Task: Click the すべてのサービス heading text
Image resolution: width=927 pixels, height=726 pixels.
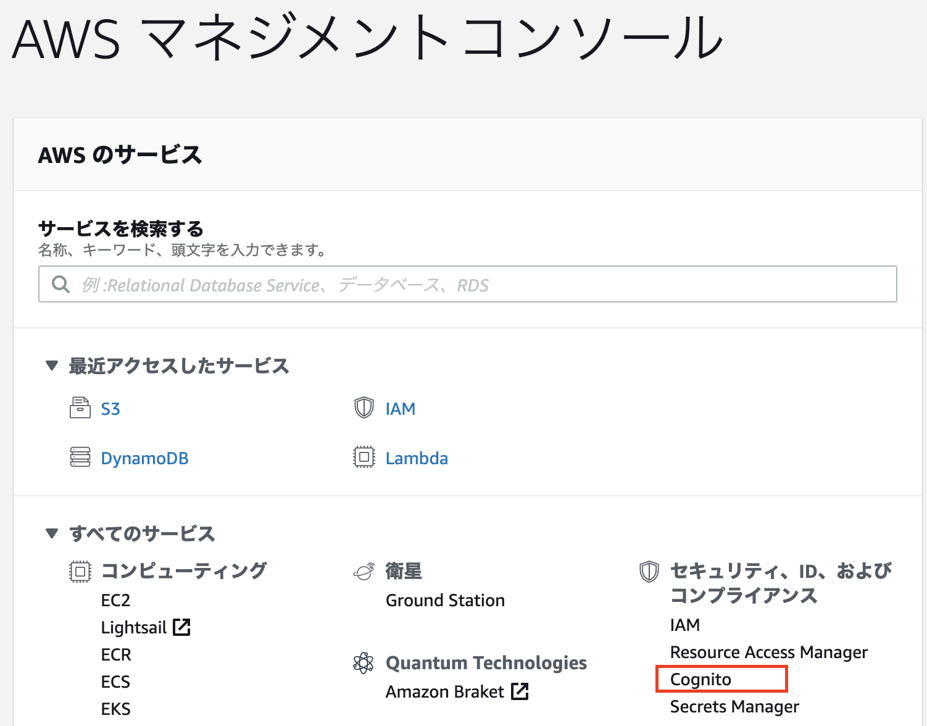Action: 142,533
